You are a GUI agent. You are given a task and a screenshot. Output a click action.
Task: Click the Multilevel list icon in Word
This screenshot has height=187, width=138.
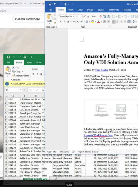point(125,16)
